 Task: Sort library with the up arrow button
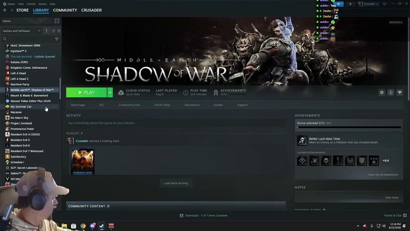point(46,31)
